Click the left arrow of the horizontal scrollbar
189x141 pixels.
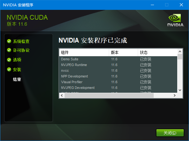tap(62, 96)
